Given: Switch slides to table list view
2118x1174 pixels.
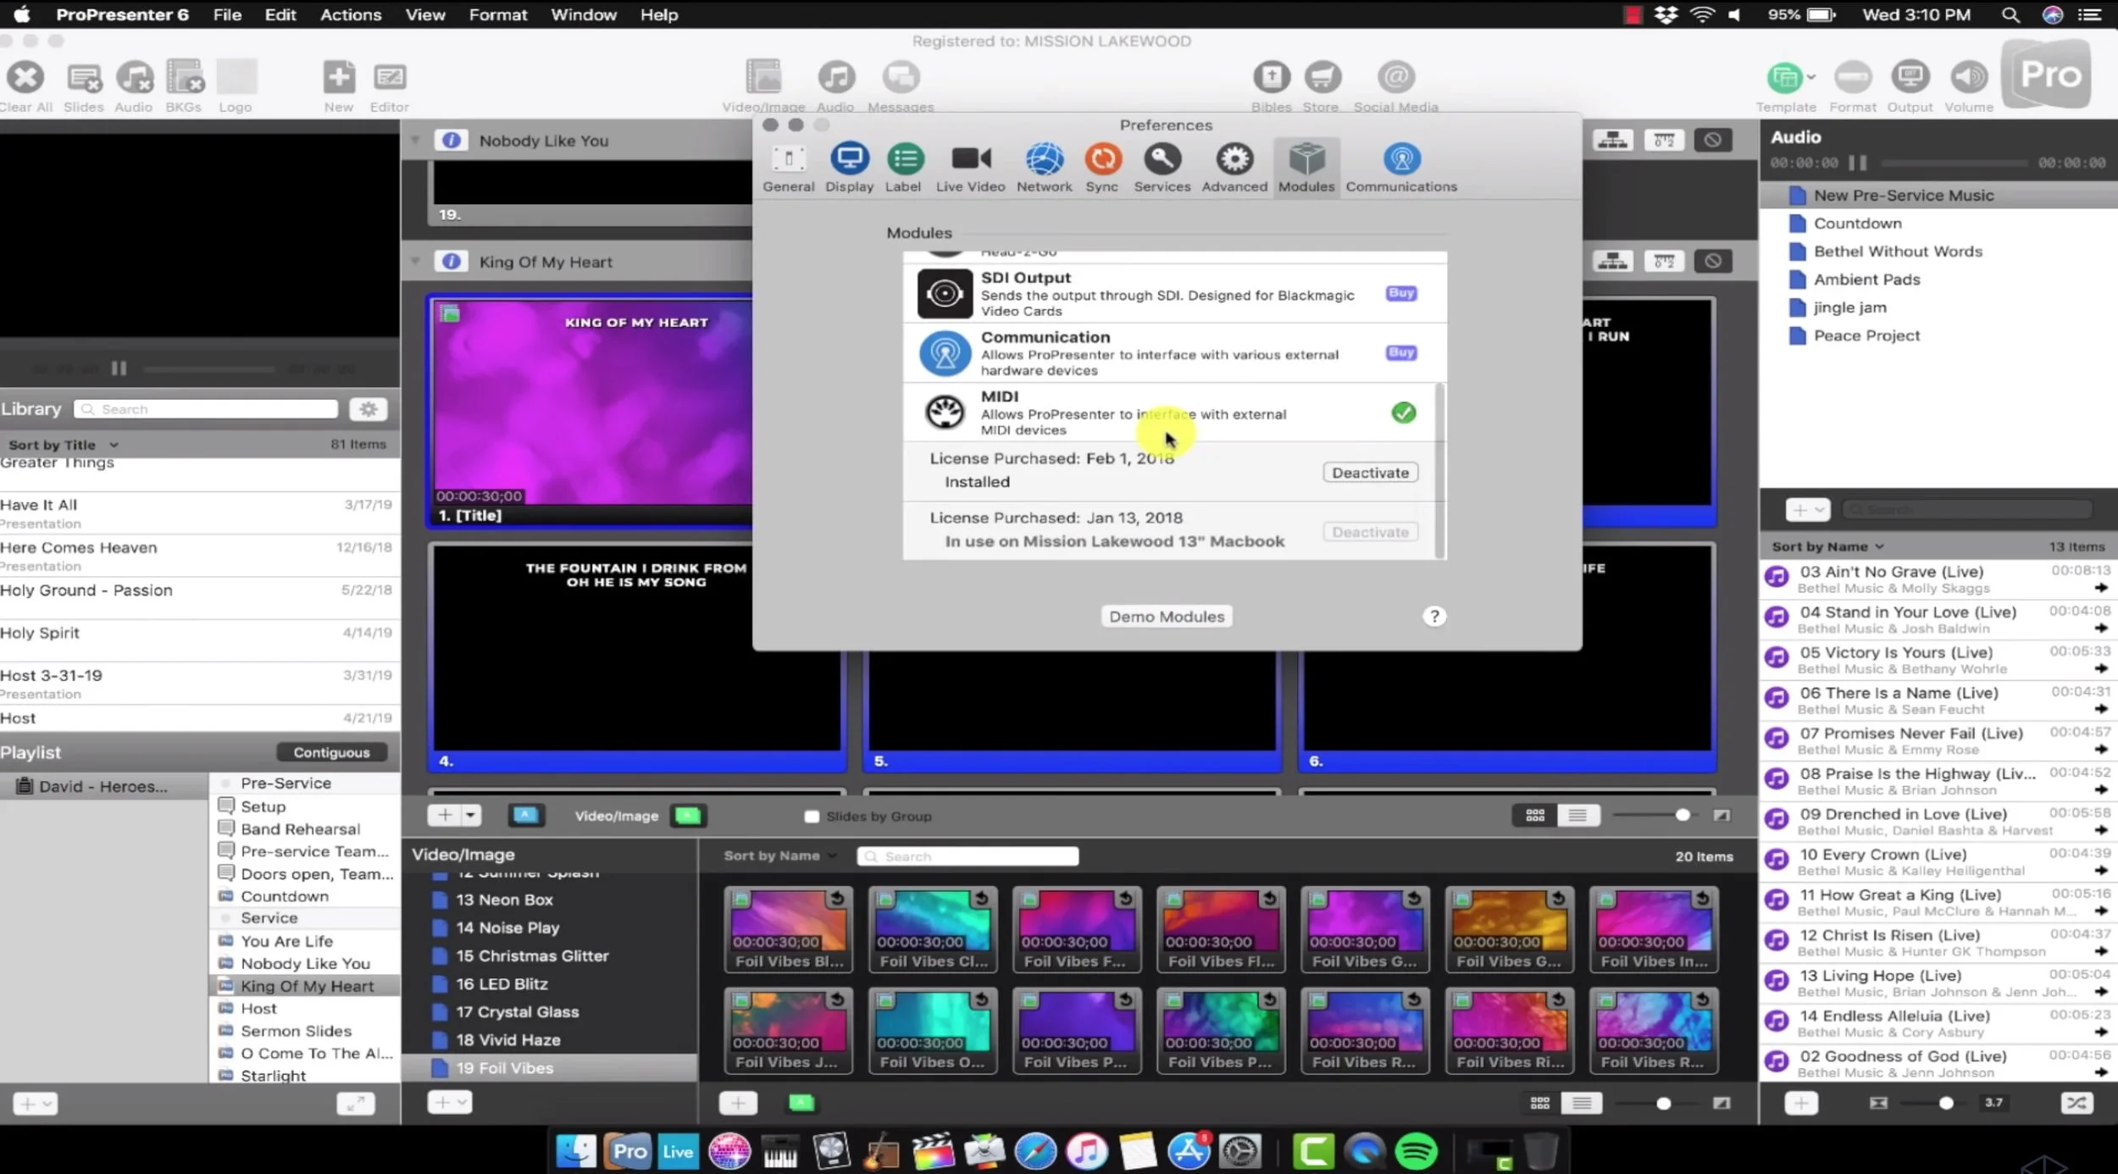Looking at the screenshot, I should 1577,815.
